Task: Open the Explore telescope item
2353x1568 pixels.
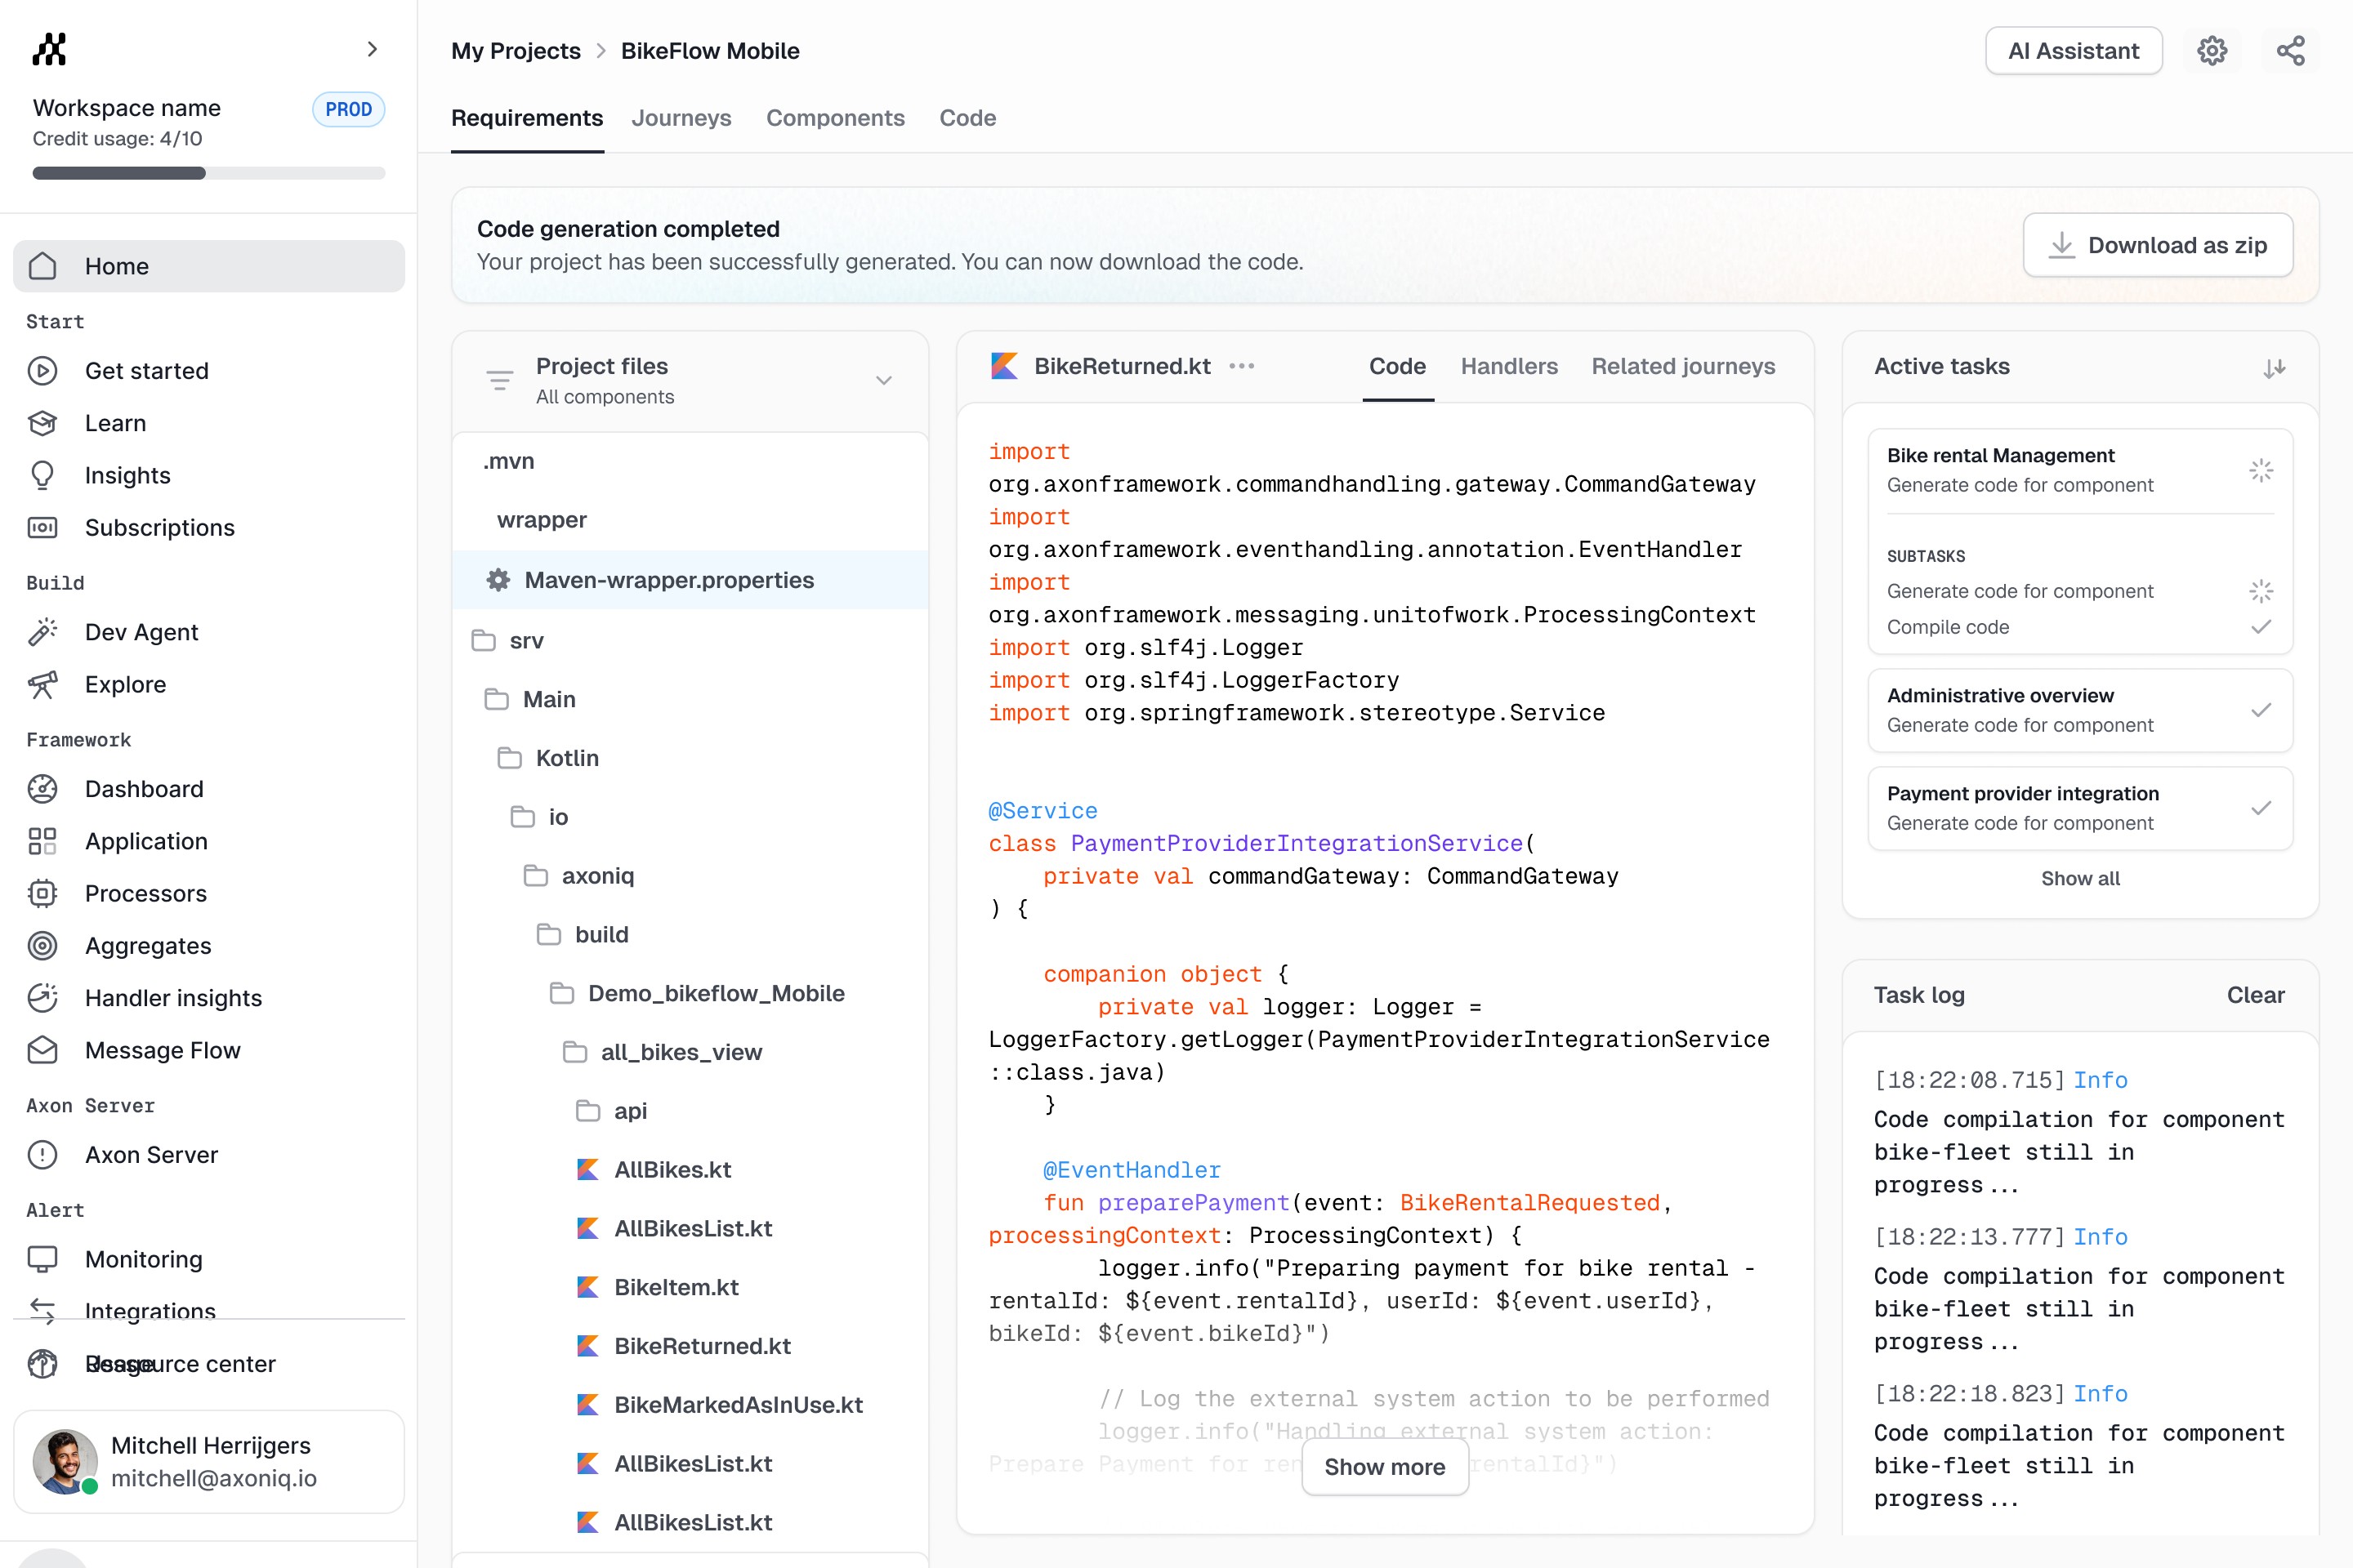Action: pos(125,684)
